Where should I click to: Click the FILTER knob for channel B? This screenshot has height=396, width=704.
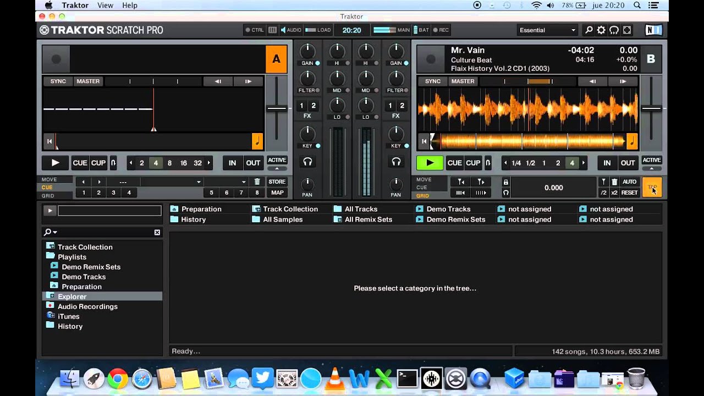pos(396,79)
